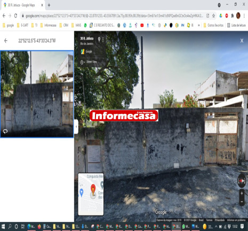Open WhatsApp bookmark icon
This screenshot has height=231, width=248.
[85, 25]
